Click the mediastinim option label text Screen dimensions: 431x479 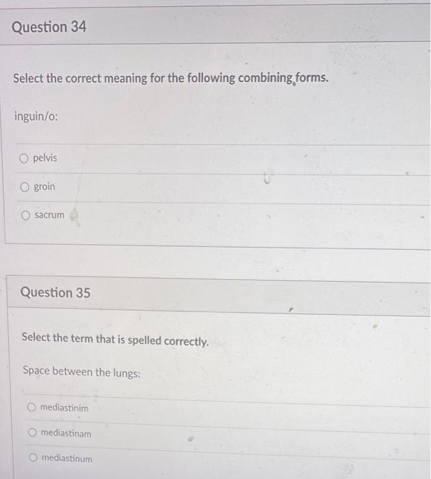(64, 408)
